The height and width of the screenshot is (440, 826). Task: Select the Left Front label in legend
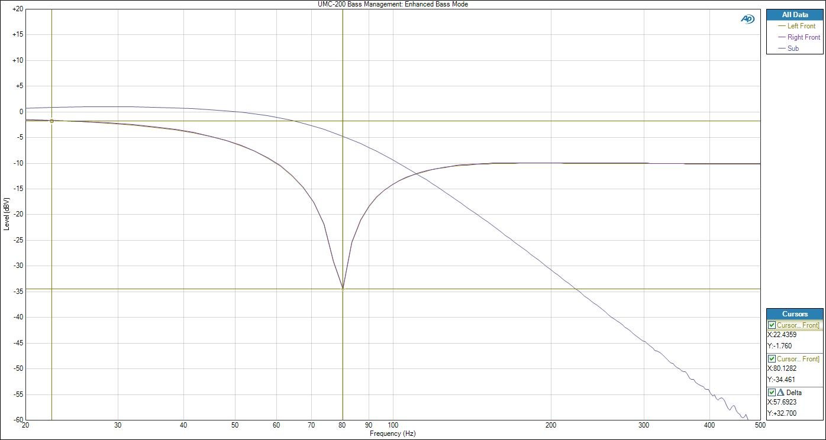click(801, 26)
